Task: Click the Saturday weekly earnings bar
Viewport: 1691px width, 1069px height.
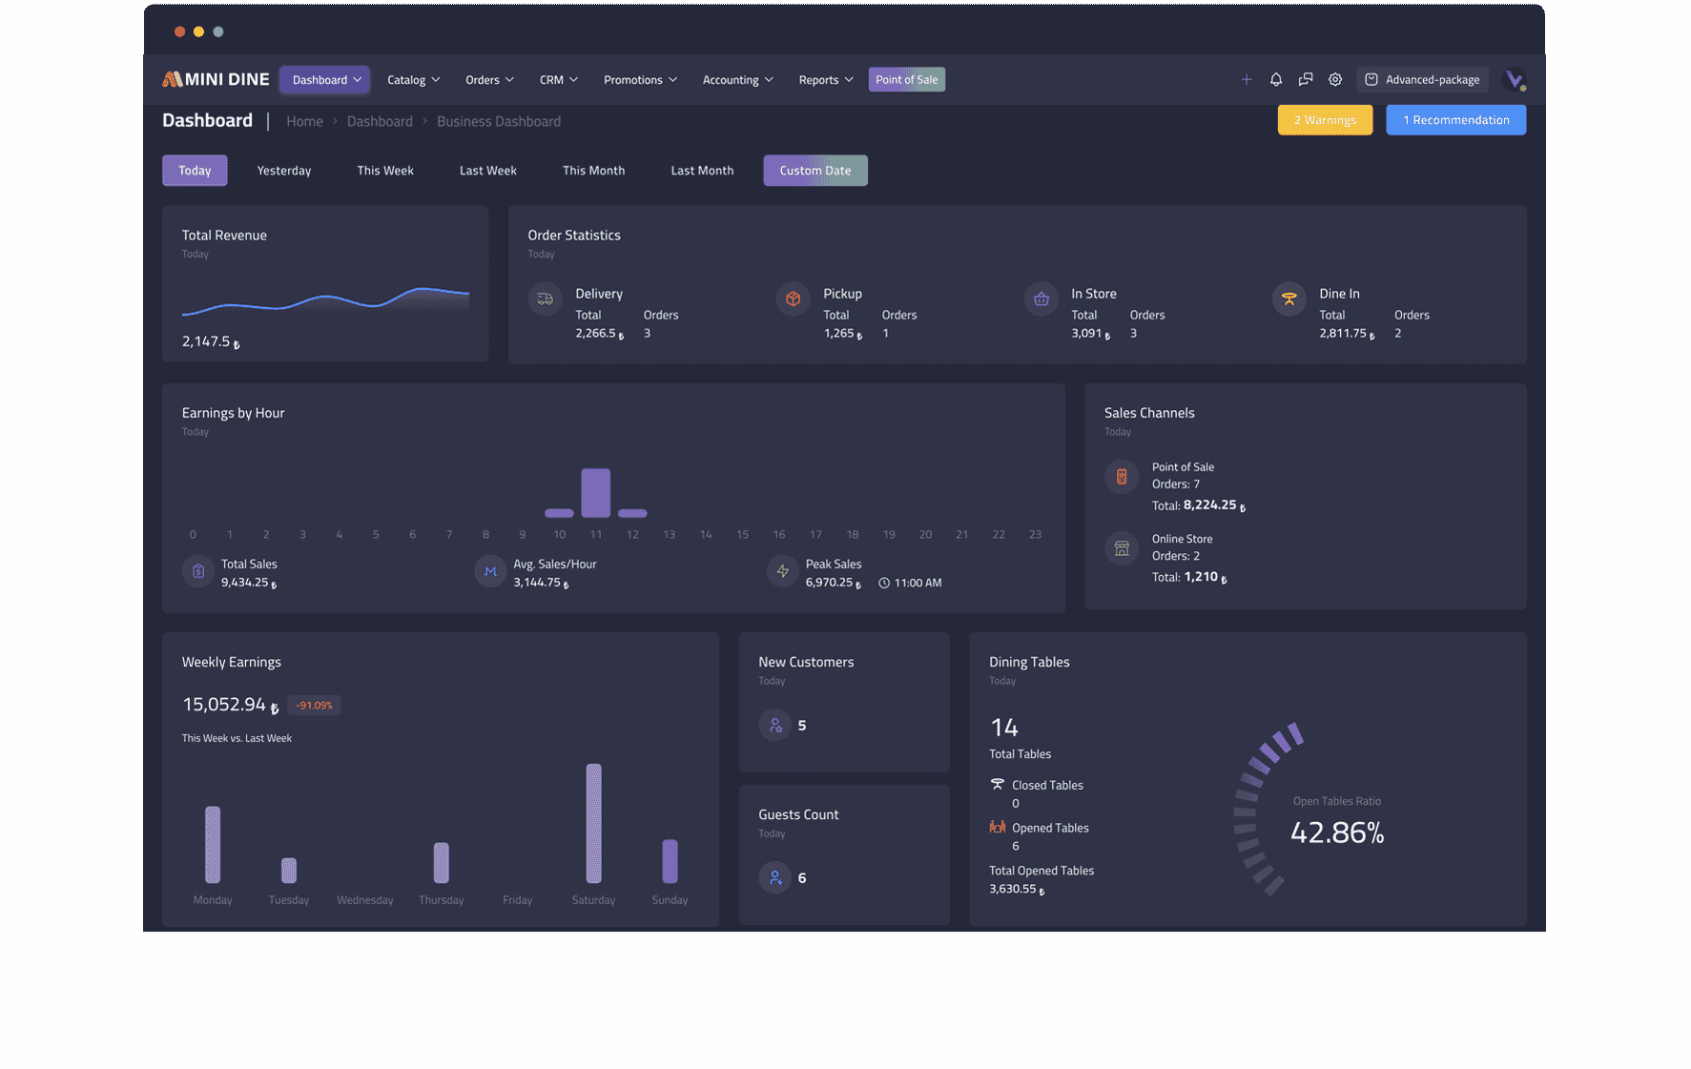Action: [x=593, y=823]
